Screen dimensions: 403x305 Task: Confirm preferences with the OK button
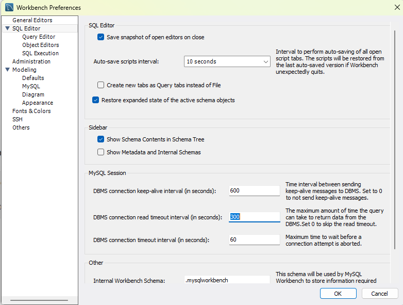pos(338,294)
